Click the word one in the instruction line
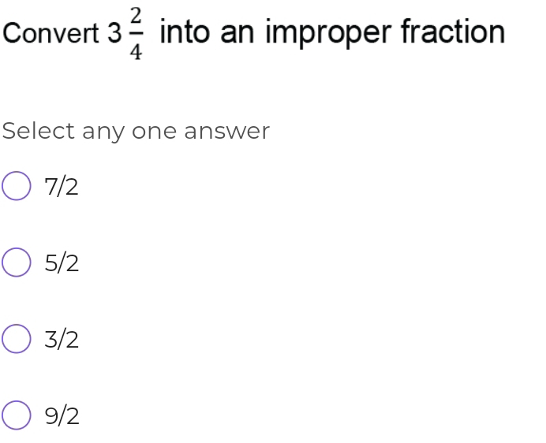Image resolution: width=546 pixels, height=443 pixels. pyautogui.click(x=155, y=132)
